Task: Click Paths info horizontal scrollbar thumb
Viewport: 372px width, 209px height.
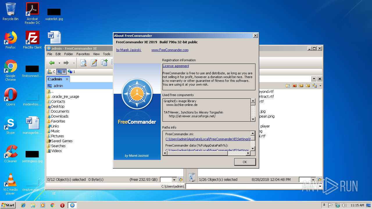Action: click(198, 153)
